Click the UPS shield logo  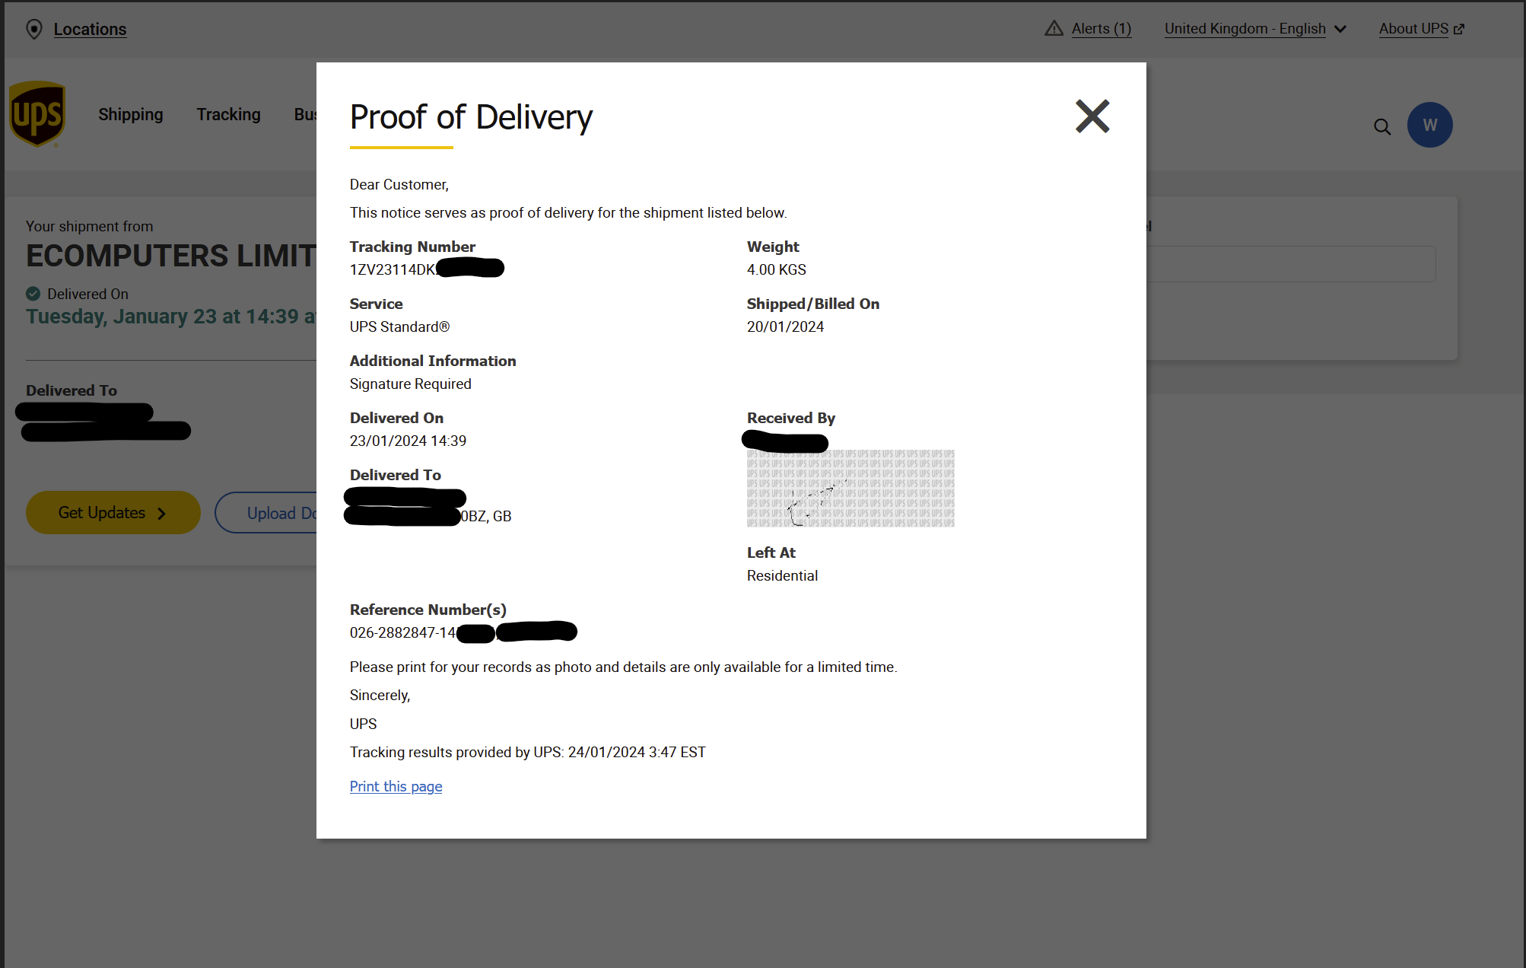click(x=37, y=114)
